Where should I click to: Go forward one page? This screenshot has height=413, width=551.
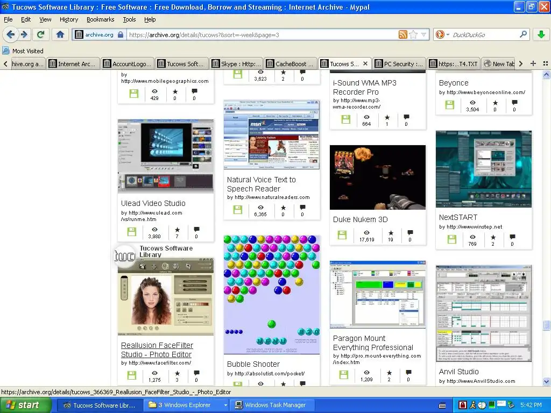click(24, 34)
